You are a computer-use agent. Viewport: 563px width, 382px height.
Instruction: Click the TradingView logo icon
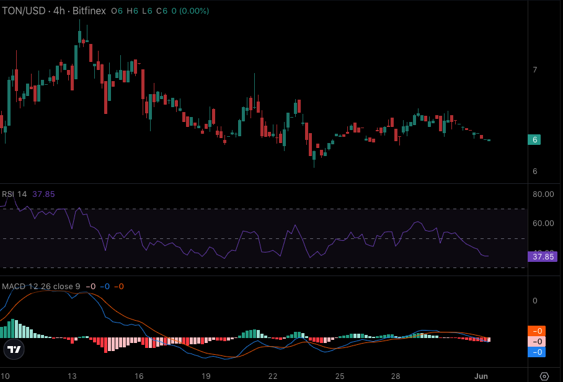point(13,350)
